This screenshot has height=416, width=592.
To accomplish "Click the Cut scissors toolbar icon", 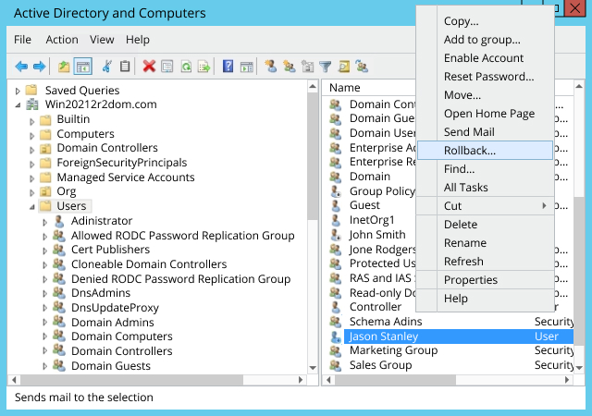I will tap(107, 67).
